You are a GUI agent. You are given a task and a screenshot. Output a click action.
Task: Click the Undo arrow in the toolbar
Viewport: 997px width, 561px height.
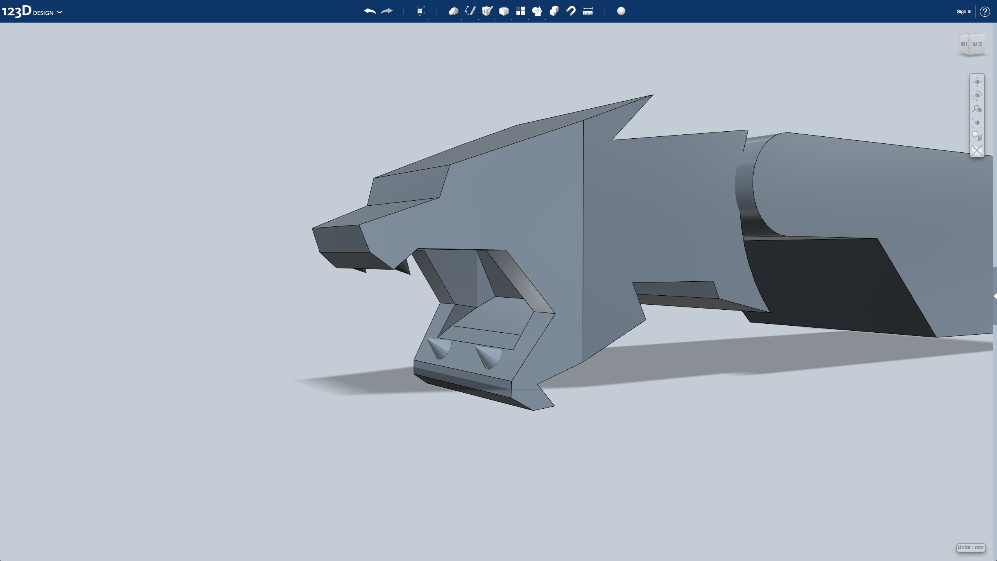point(369,11)
